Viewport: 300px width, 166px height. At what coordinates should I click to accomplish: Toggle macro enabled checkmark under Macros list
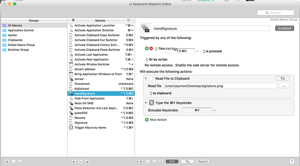pyautogui.click(x=87, y=162)
